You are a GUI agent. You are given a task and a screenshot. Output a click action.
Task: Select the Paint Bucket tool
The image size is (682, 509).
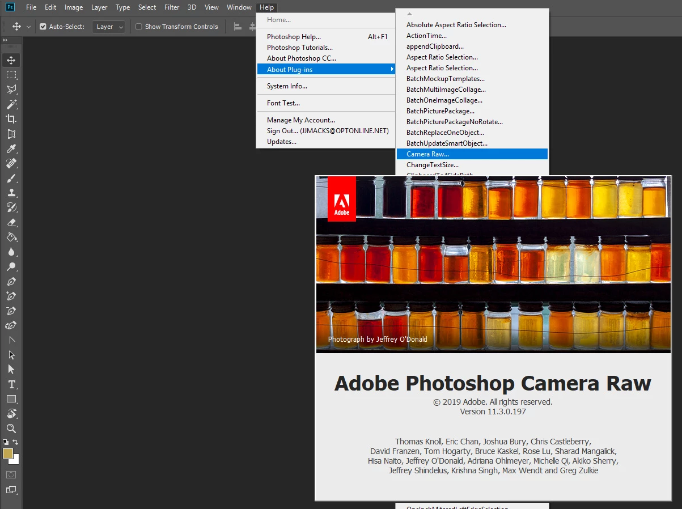[11, 237]
